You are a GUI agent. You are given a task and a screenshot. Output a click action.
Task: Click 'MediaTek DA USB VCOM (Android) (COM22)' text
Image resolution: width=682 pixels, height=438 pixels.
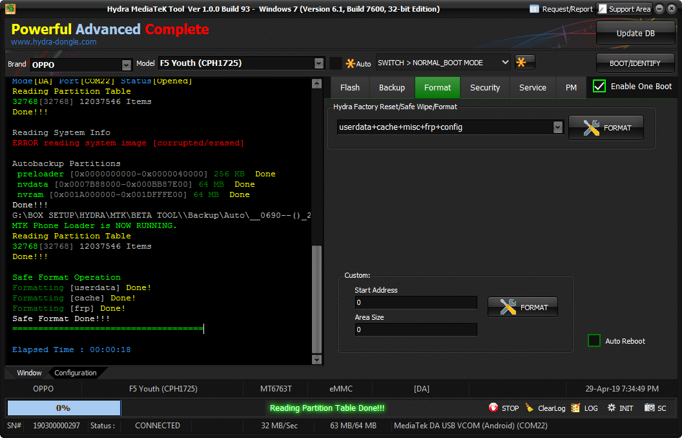pyautogui.click(x=471, y=425)
